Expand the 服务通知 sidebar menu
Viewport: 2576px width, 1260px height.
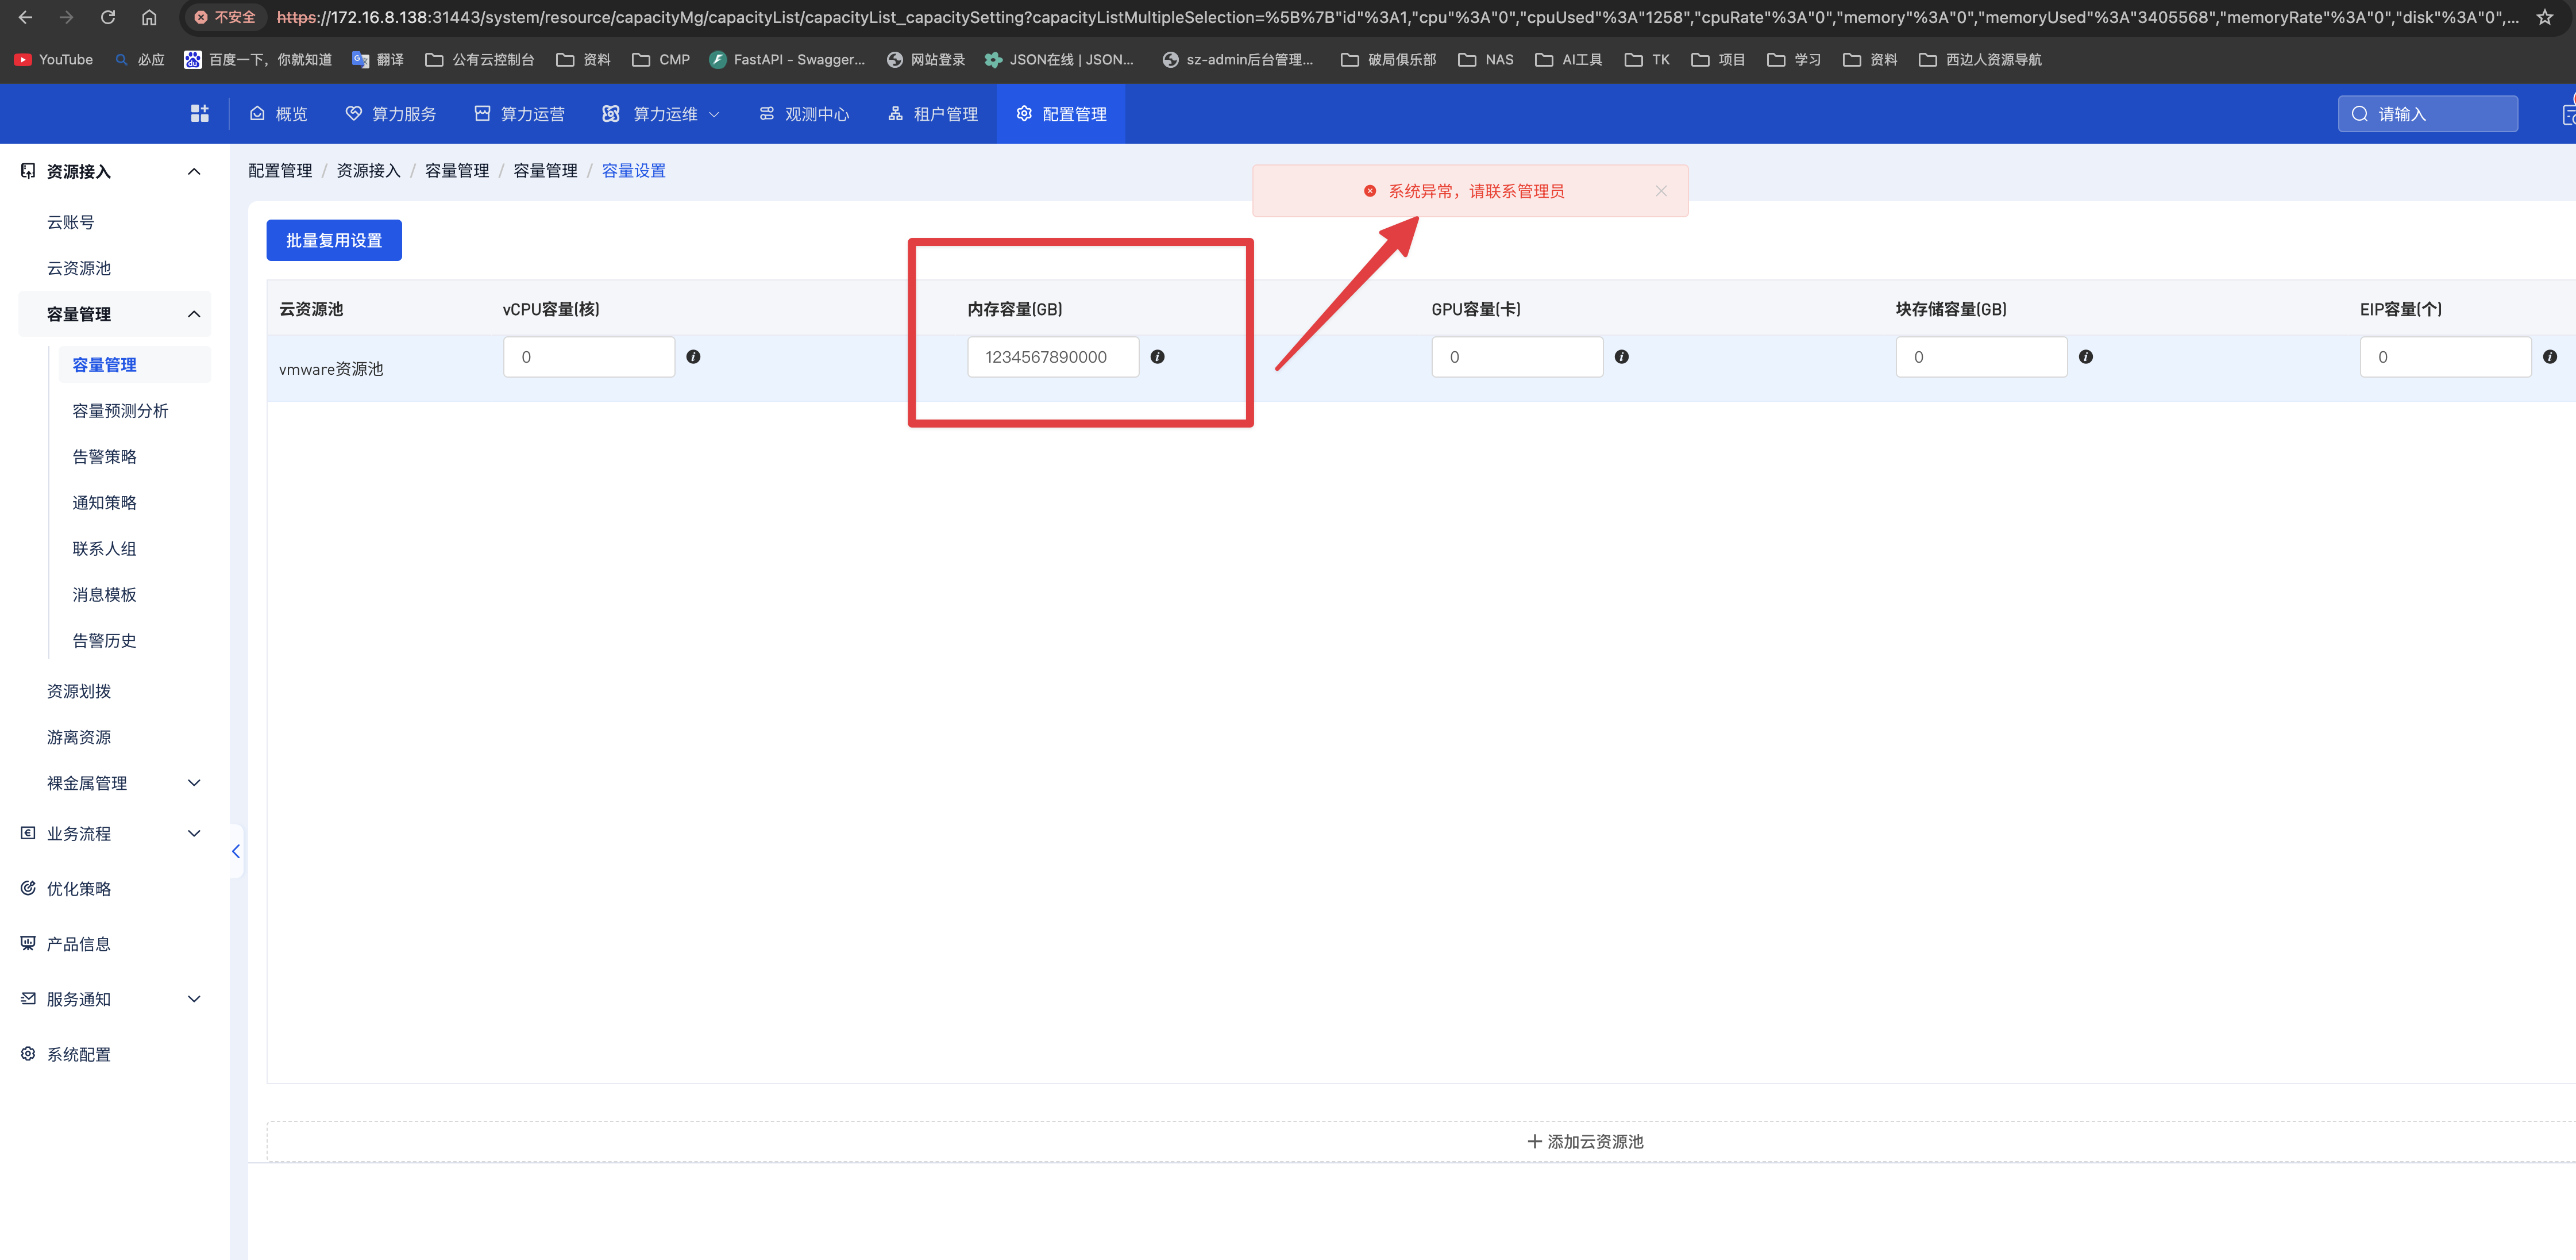pos(194,999)
